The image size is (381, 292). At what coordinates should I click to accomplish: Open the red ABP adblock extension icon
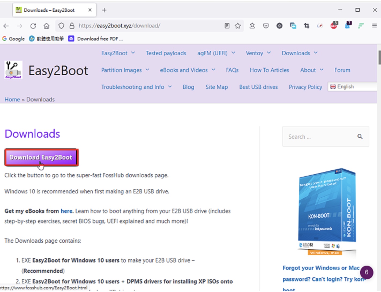[334, 25]
